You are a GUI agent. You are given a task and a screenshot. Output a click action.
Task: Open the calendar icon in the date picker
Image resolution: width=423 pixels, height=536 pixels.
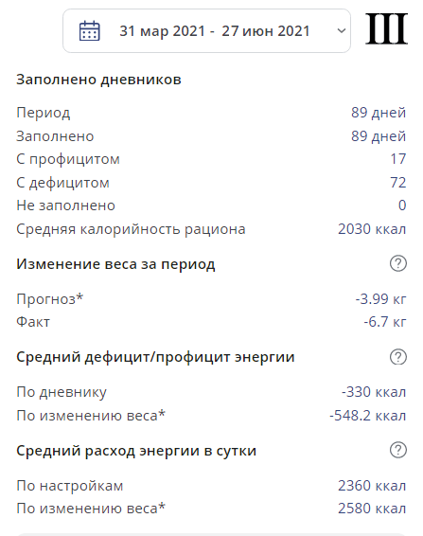click(90, 30)
